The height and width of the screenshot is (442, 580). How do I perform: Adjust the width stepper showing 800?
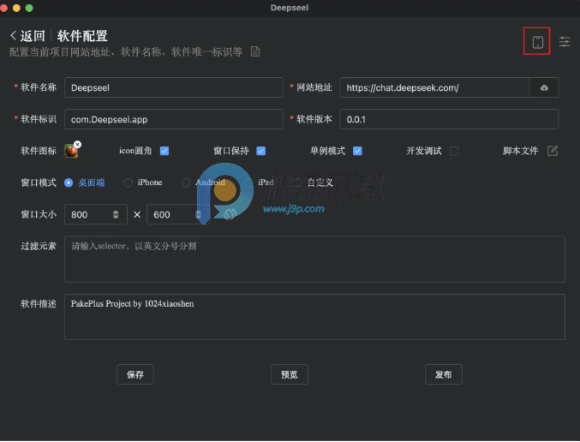click(x=116, y=214)
